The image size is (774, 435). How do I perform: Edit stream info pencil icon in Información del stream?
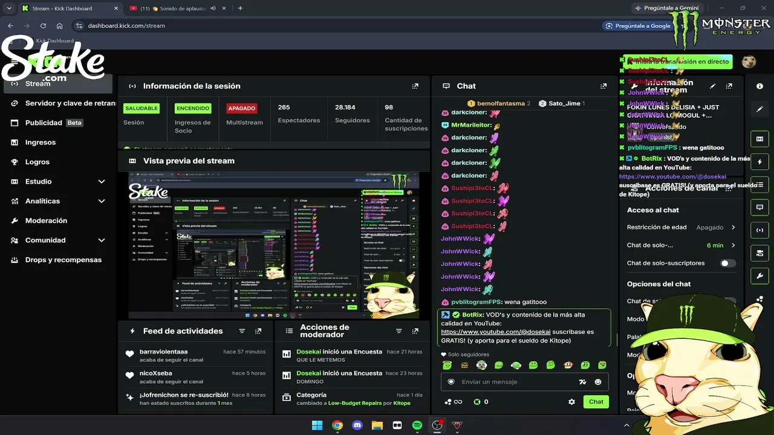click(x=713, y=86)
